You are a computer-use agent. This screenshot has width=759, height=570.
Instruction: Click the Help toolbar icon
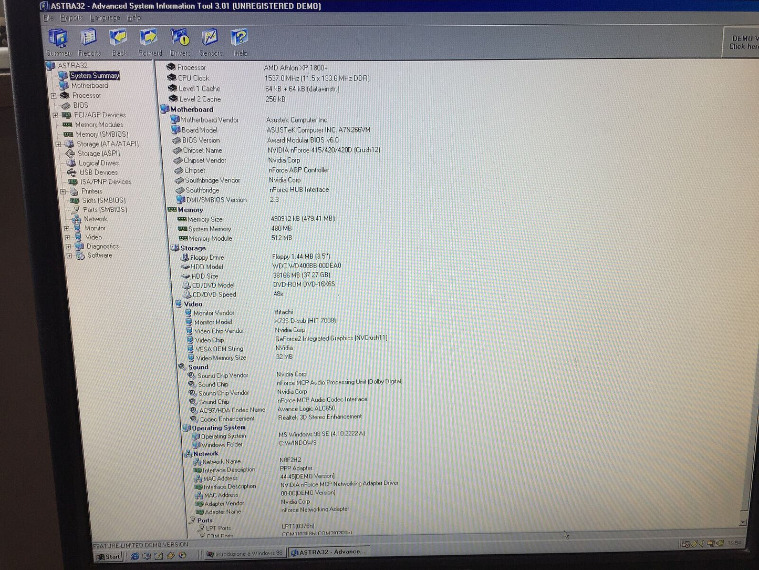point(240,39)
